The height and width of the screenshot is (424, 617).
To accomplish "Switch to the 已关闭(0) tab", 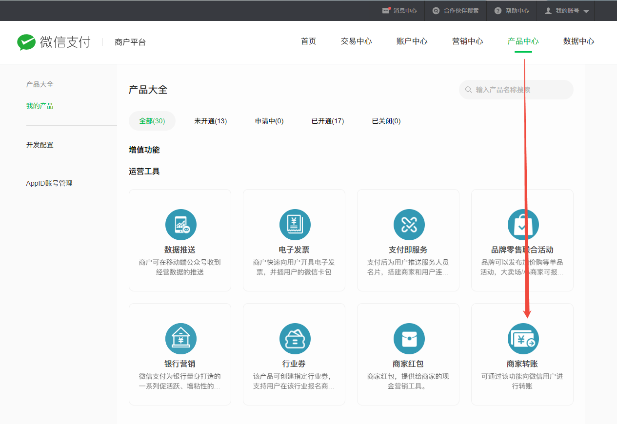I will (x=386, y=121).
